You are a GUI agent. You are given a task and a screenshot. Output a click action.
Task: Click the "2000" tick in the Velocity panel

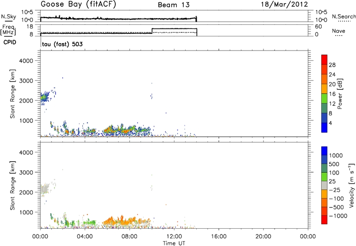click(x=26, y=192)
